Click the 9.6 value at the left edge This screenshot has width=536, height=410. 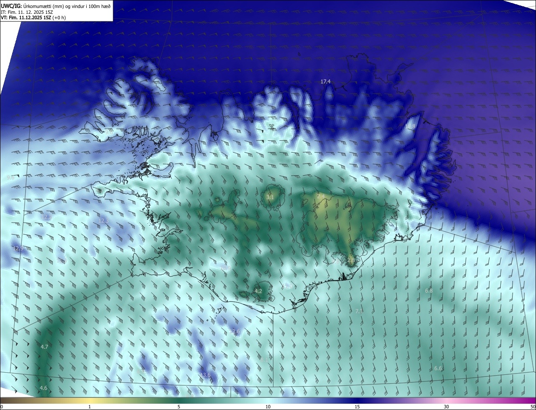click(11, 178)
